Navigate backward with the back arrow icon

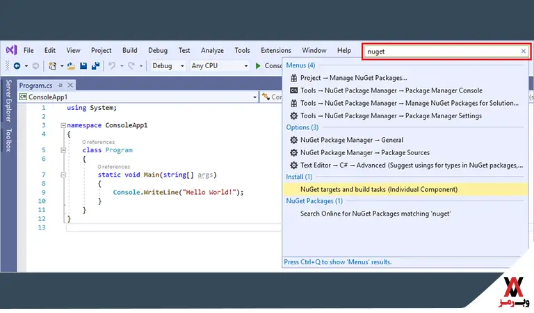17,66
